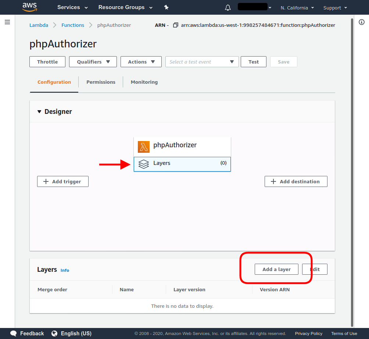The height and width of the screenshot is (339, 369).
Task: Open the Actions dropdown
Action: tap(141, 62)
